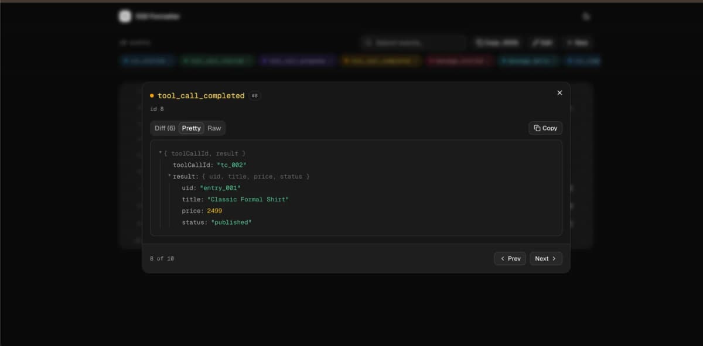
Task: Switch to the Raw tab
Action: click(x=214, y=128)
